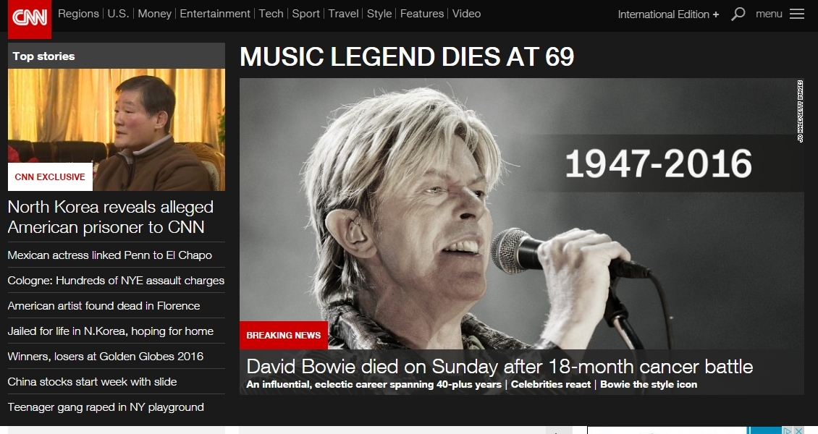This screenshot has width=818, height=434.
Task: Open the Regions menu
Action: pyautogui.click(x=78, y=14)
